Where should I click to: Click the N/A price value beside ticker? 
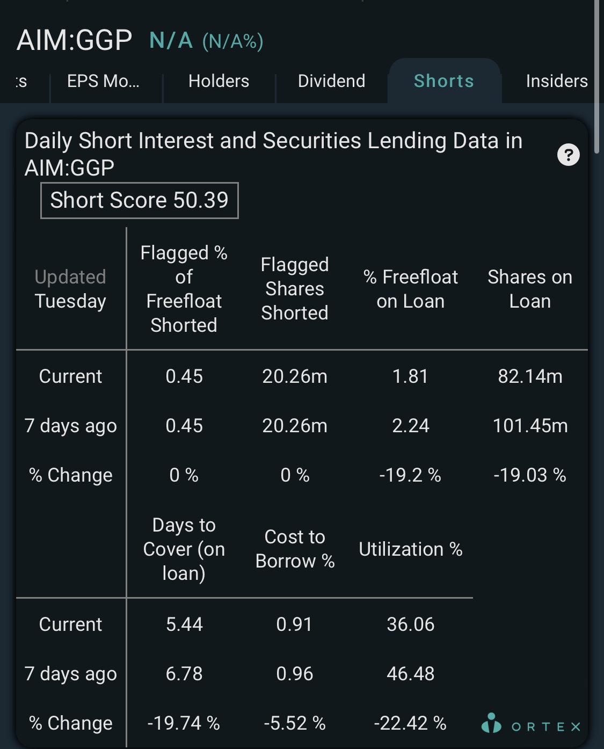pyautogui.click(x=171, y=40)
